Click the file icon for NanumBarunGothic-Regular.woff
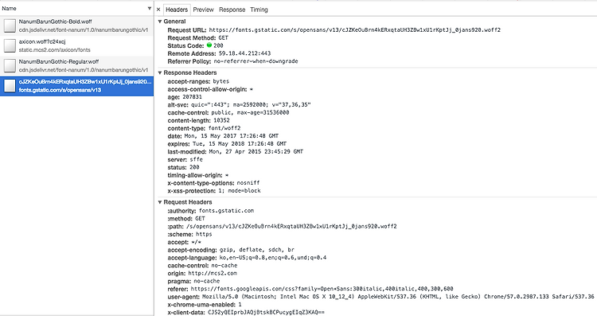Viewport: 597px width, 316px height. click(x=10, y=66)
